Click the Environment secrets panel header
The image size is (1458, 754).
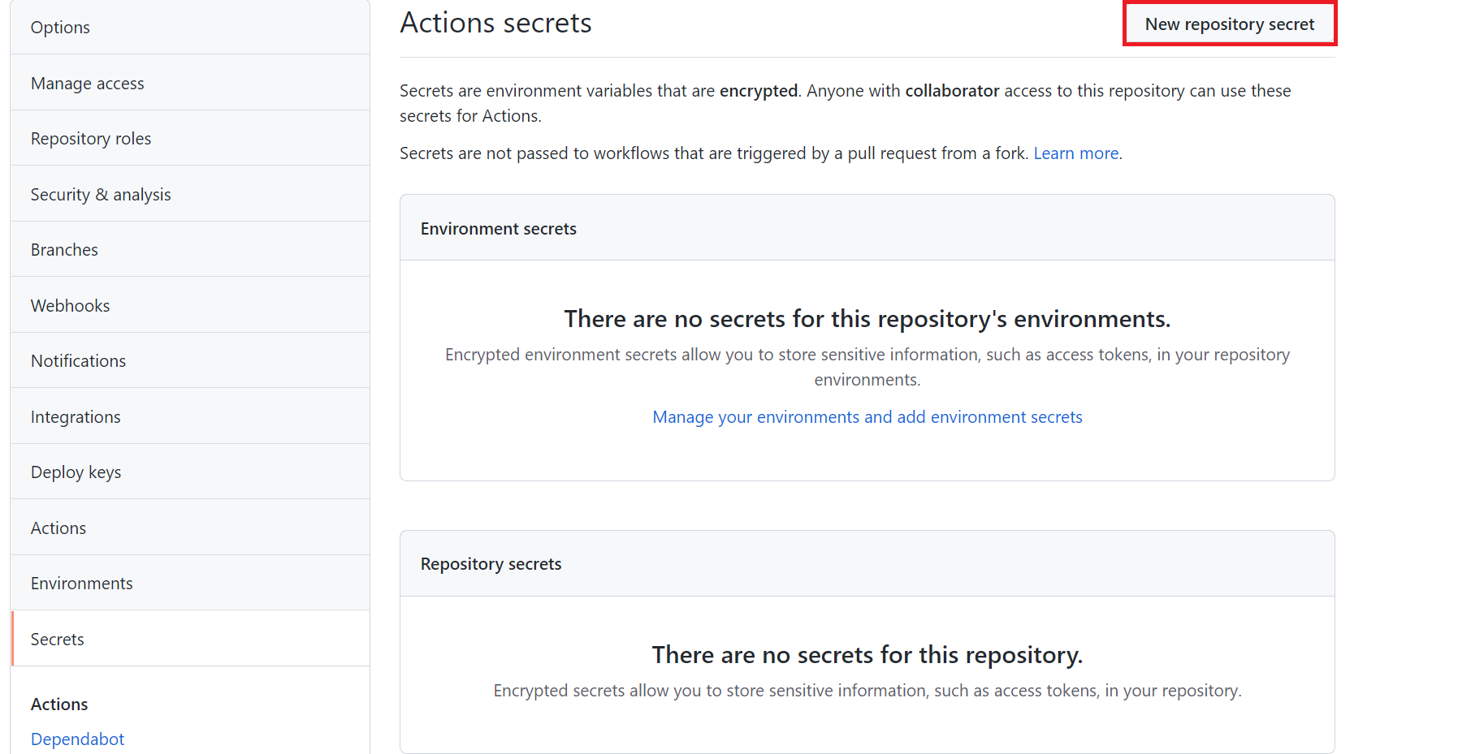(498, 229)
